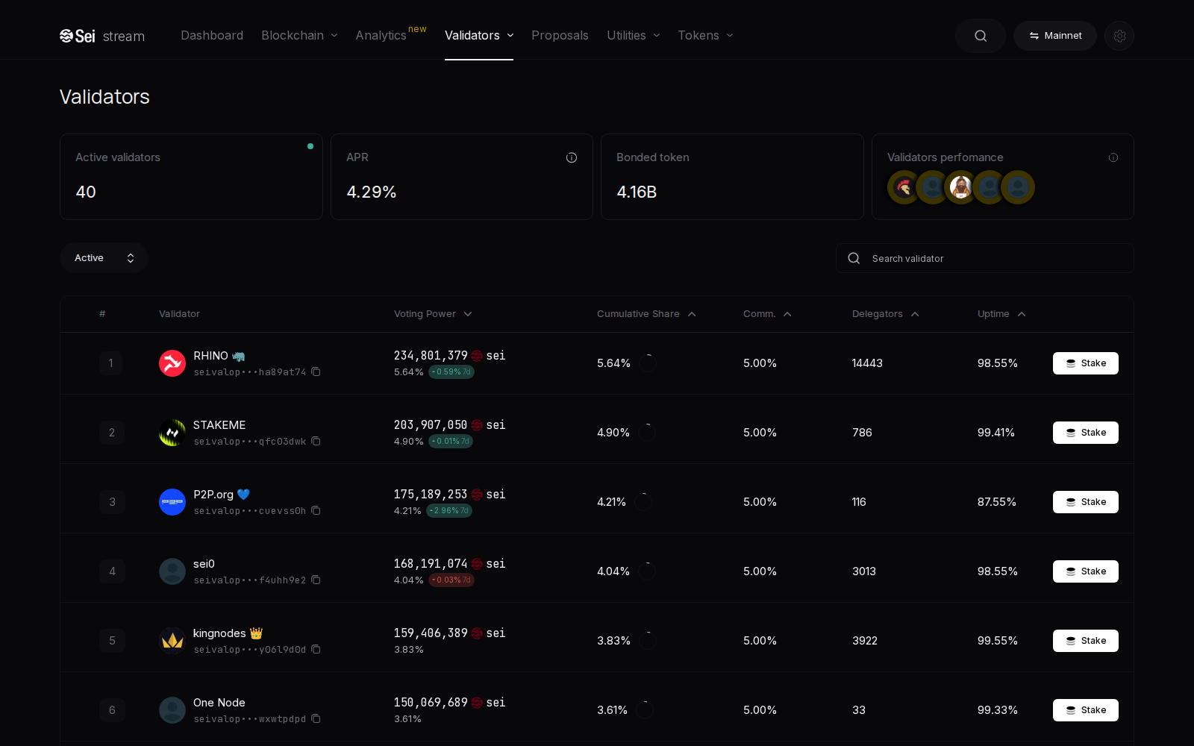The image size is (1194, 746).
Task: Click P2P.org 7d change badge -2.96%
Action: [449, 510]
